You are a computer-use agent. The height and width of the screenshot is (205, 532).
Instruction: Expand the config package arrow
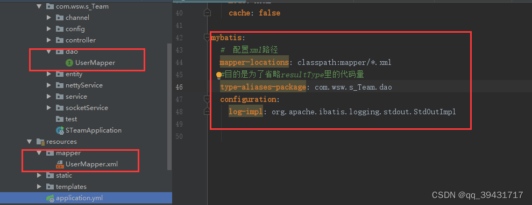(49, 29)
